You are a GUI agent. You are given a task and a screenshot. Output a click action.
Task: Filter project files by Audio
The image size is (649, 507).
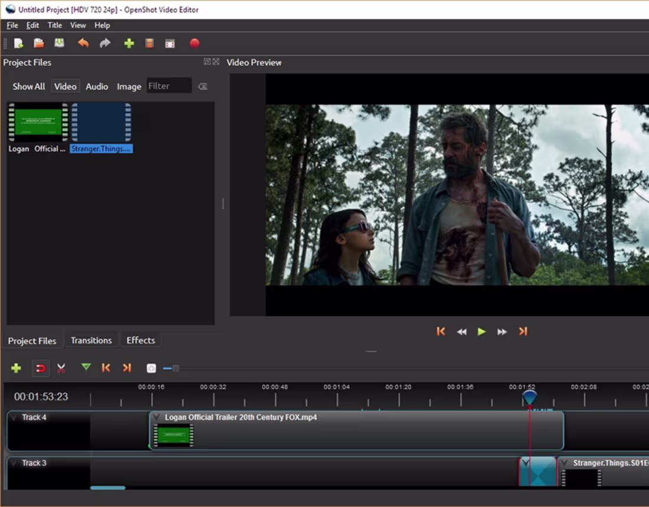click(97, 86)
